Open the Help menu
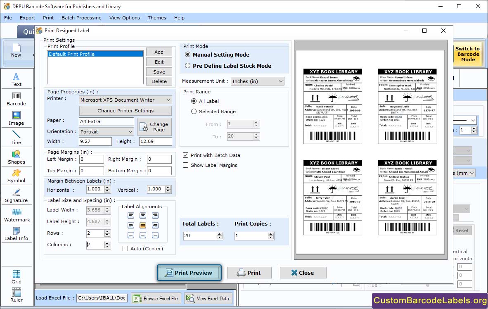 click(x=179, y=18)
